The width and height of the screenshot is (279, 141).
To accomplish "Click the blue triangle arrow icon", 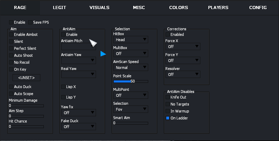I will pos(103,54).
